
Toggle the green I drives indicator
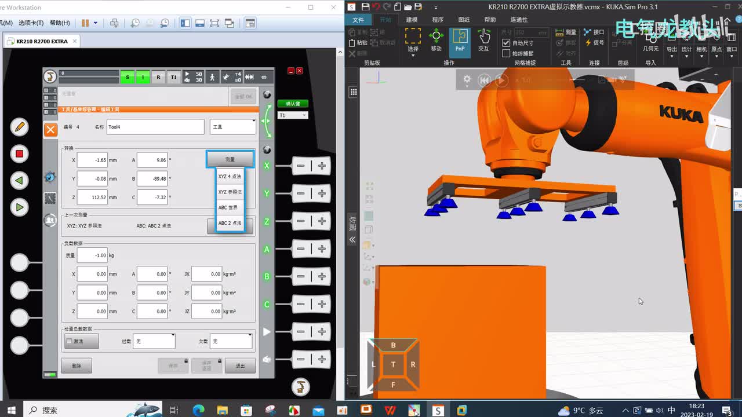[x=143, y=77]
